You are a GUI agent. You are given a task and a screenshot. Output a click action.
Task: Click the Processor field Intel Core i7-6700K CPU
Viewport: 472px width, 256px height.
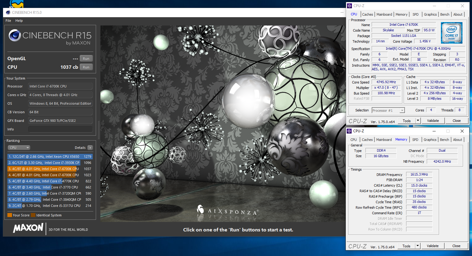coord(60,86)
